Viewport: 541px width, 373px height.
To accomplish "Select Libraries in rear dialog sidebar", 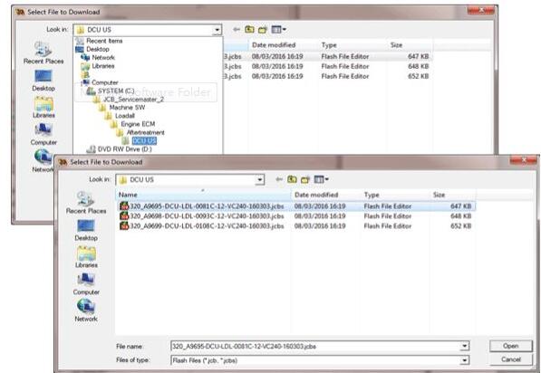I will pos(43,108).
